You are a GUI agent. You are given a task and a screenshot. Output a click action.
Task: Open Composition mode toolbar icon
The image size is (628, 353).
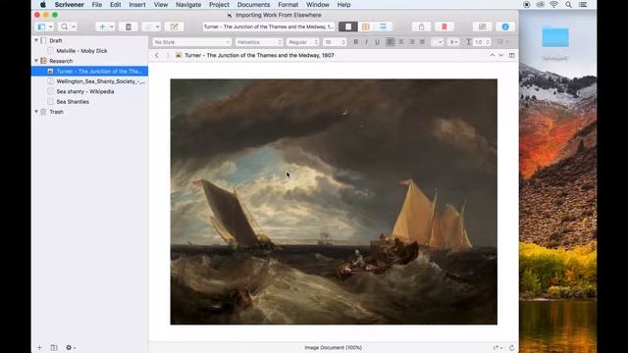(482, 26)
